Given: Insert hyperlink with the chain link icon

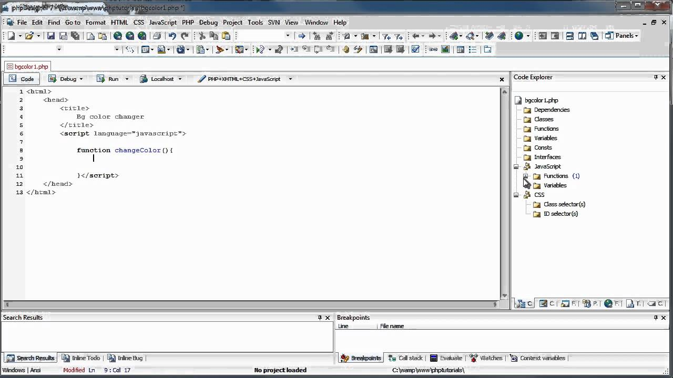Looking at the screenshot, I should 433,49.
